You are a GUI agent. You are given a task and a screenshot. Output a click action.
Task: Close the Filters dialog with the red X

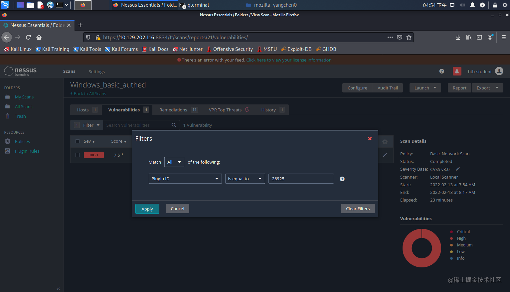[x=370, y=139]
